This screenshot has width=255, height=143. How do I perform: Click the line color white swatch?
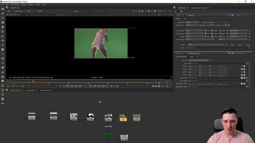[242, 78]
